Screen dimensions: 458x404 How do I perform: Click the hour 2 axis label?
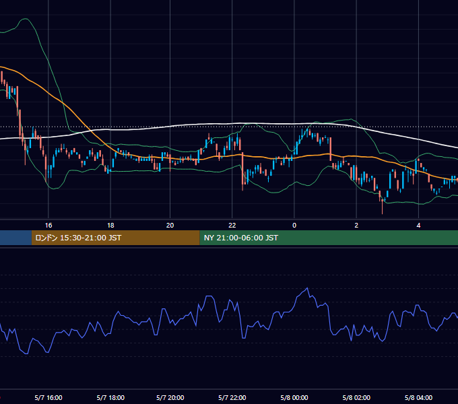point(356,226)
